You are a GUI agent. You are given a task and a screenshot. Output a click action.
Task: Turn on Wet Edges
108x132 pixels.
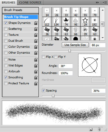click(x=6, y=66)
